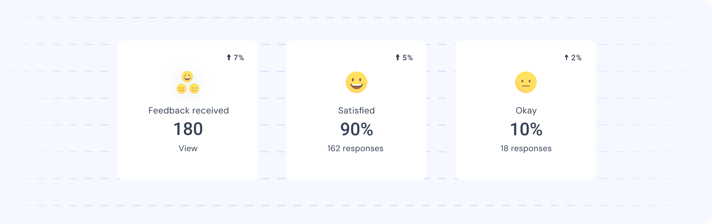The height and width of the screenshot is (224, 712).
Task: Click the three-emoji feedback cluster icon
Action: [x=188, y=83]
